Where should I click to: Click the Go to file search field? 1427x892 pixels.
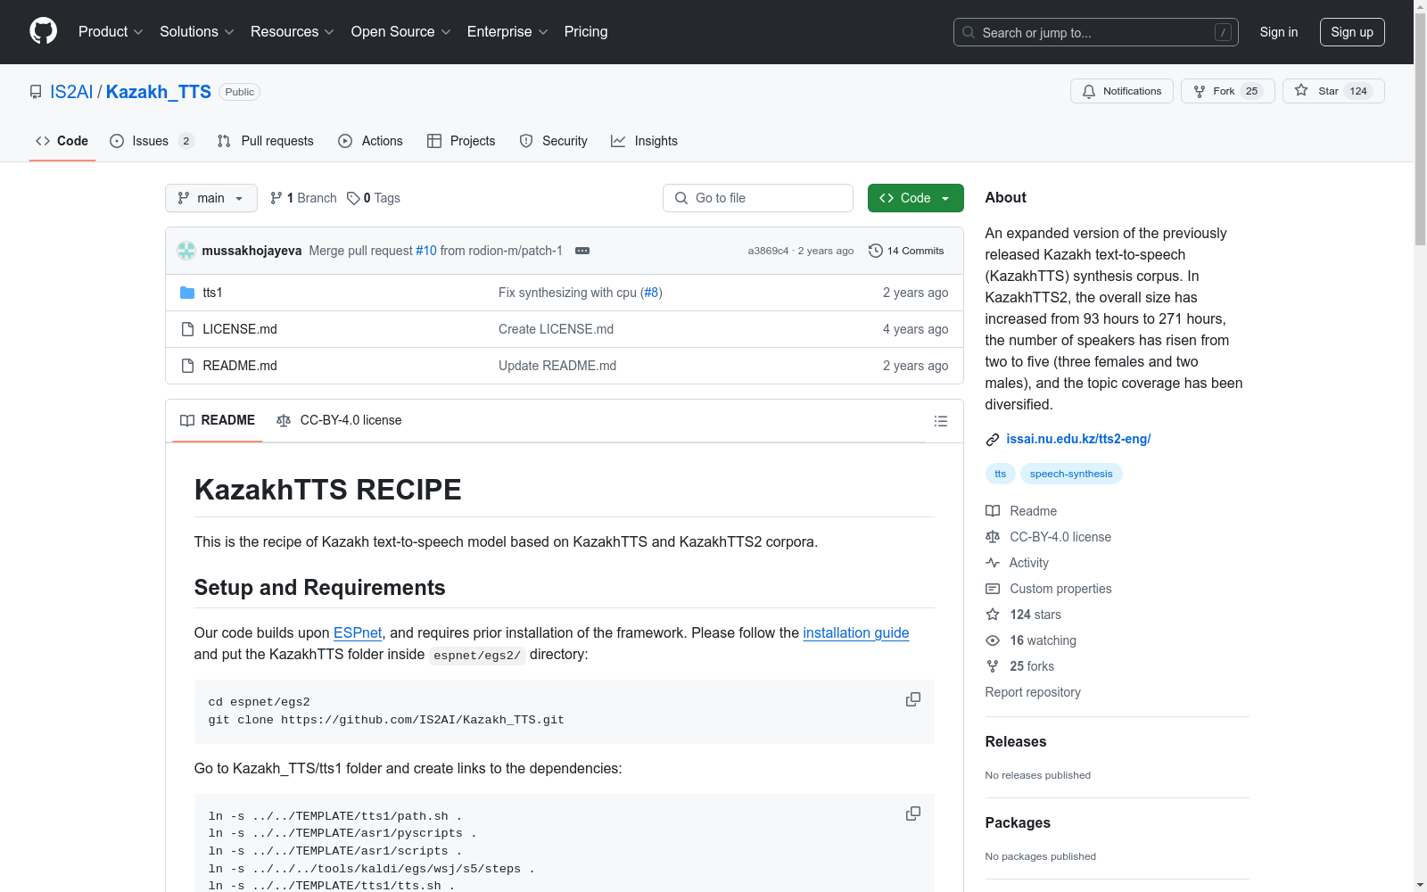[758, 198]
